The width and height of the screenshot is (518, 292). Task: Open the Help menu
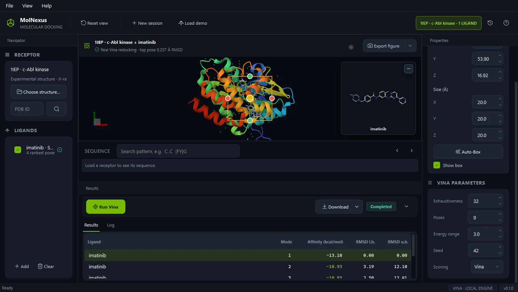point(46,6)
